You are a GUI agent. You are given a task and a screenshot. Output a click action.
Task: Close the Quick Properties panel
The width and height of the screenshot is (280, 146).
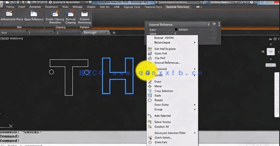219,23
